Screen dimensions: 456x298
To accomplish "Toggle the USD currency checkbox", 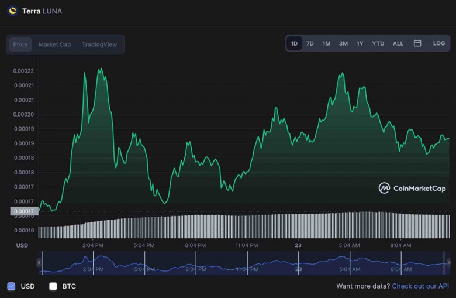I will click(x=11, y=286).
